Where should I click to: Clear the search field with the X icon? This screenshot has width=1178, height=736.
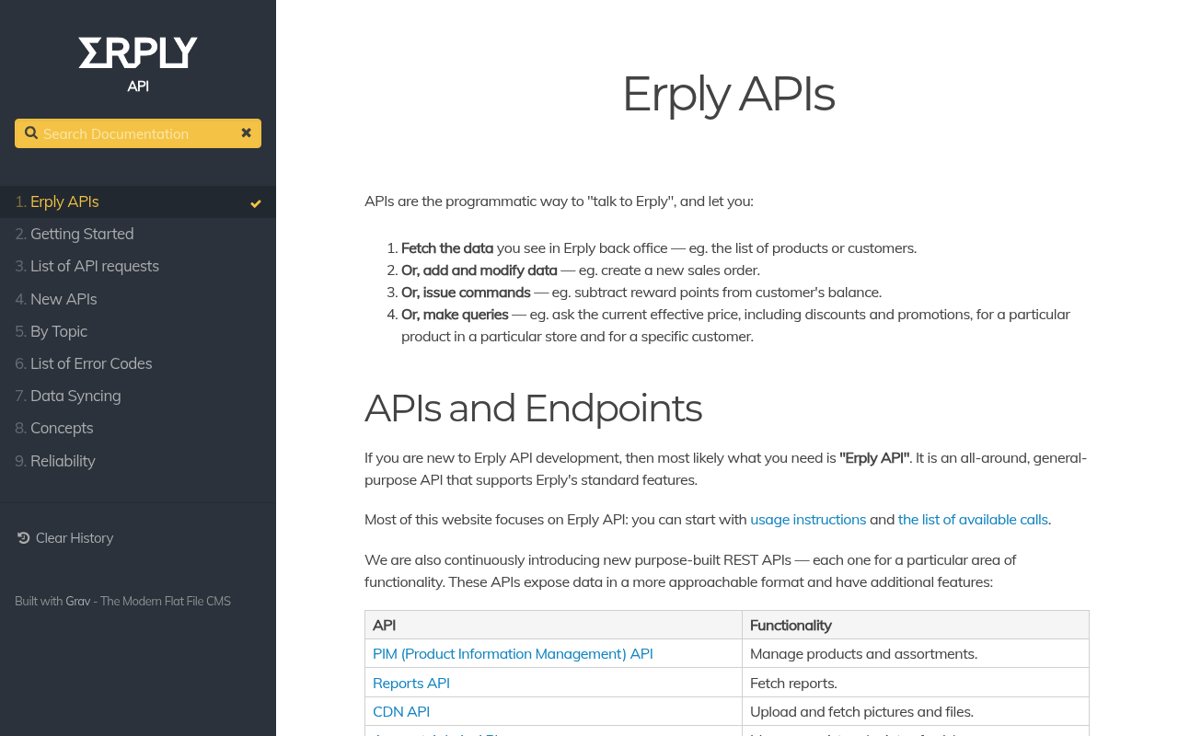click(246, 133)
